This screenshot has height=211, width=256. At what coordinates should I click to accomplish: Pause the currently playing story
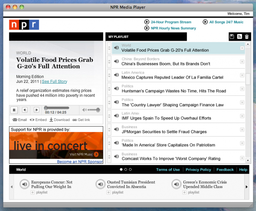(x=14, y=110)
